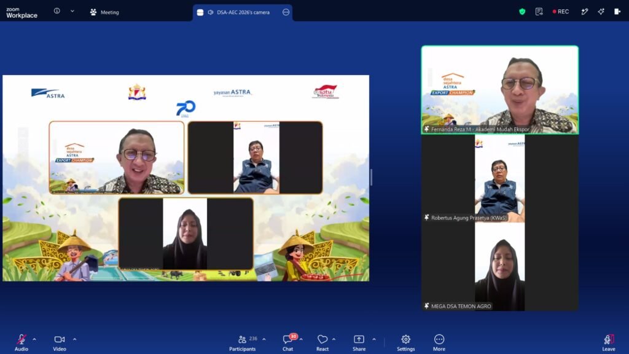Open the meeting notes icon
This screenshot has height=354, width=629.
coord(539,12)
